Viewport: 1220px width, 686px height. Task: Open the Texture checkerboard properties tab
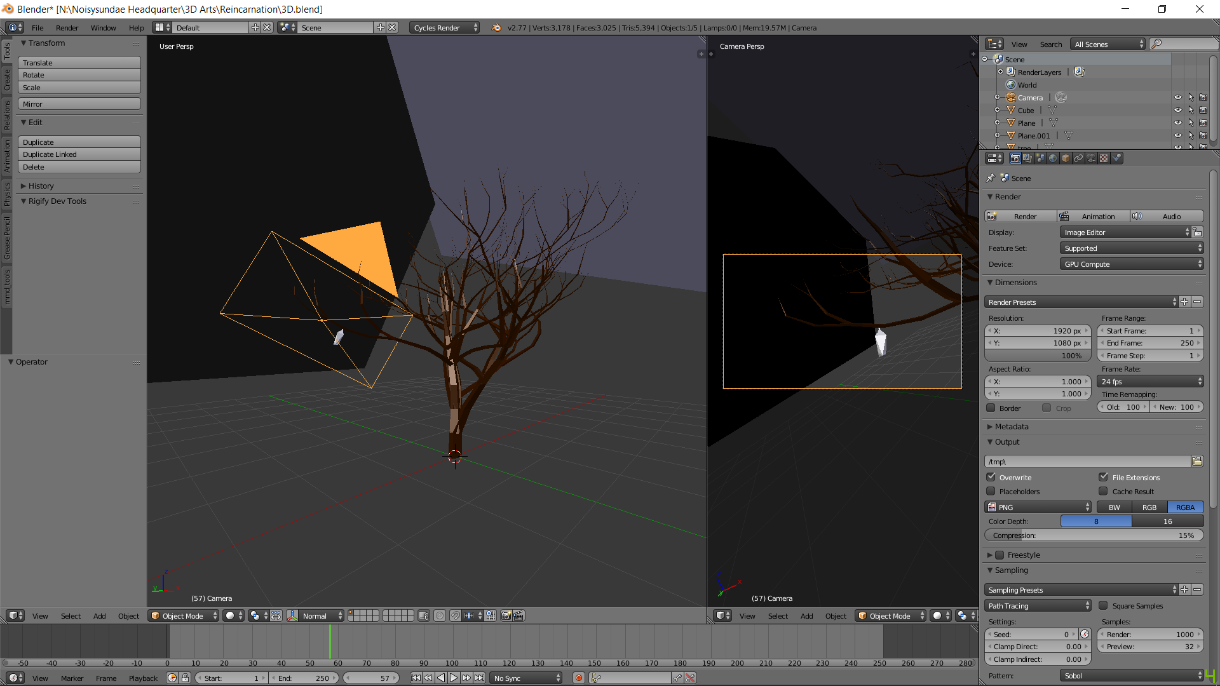[1104, 158]
